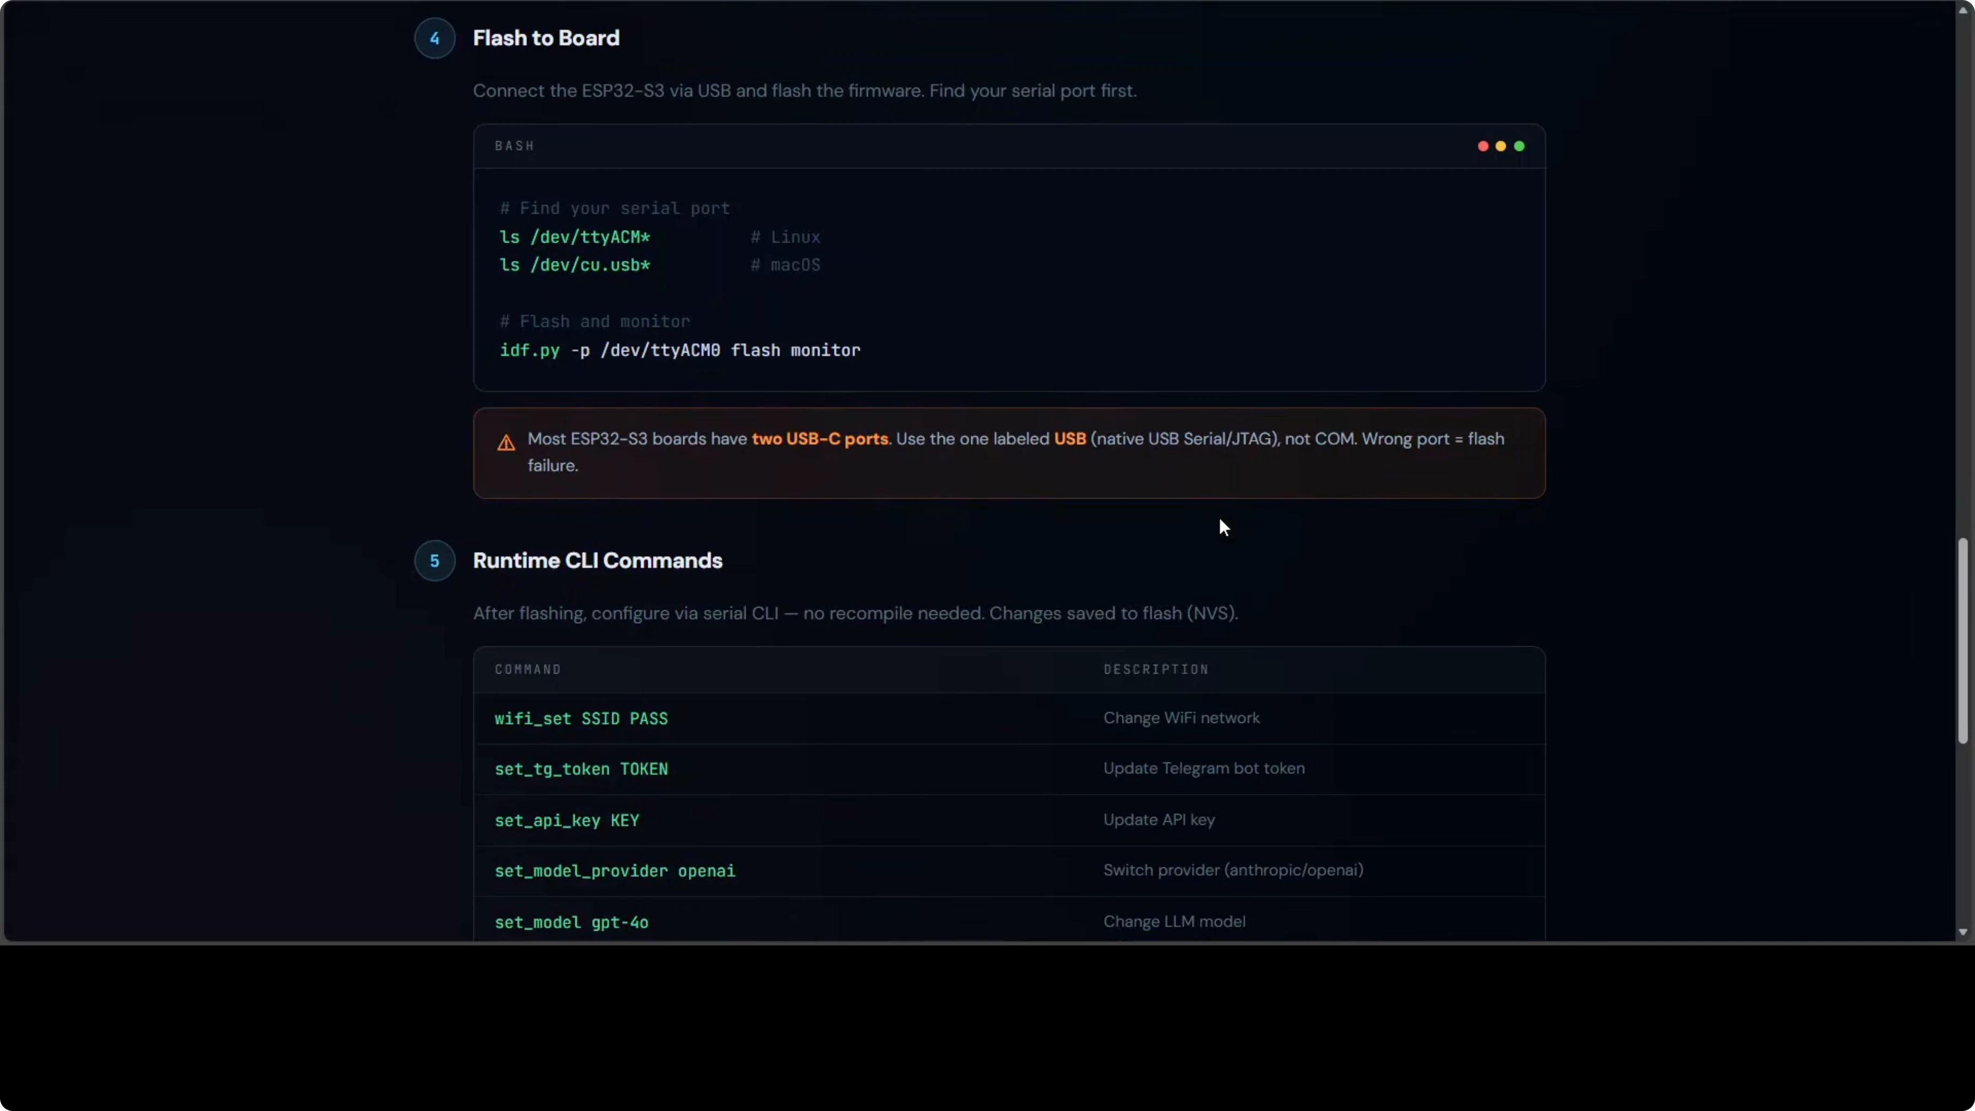Image resolution: width=1975 pixels, height=1111 pixels.
Task: Switch focus to the COMMAND column header
Action: (528, 669)
